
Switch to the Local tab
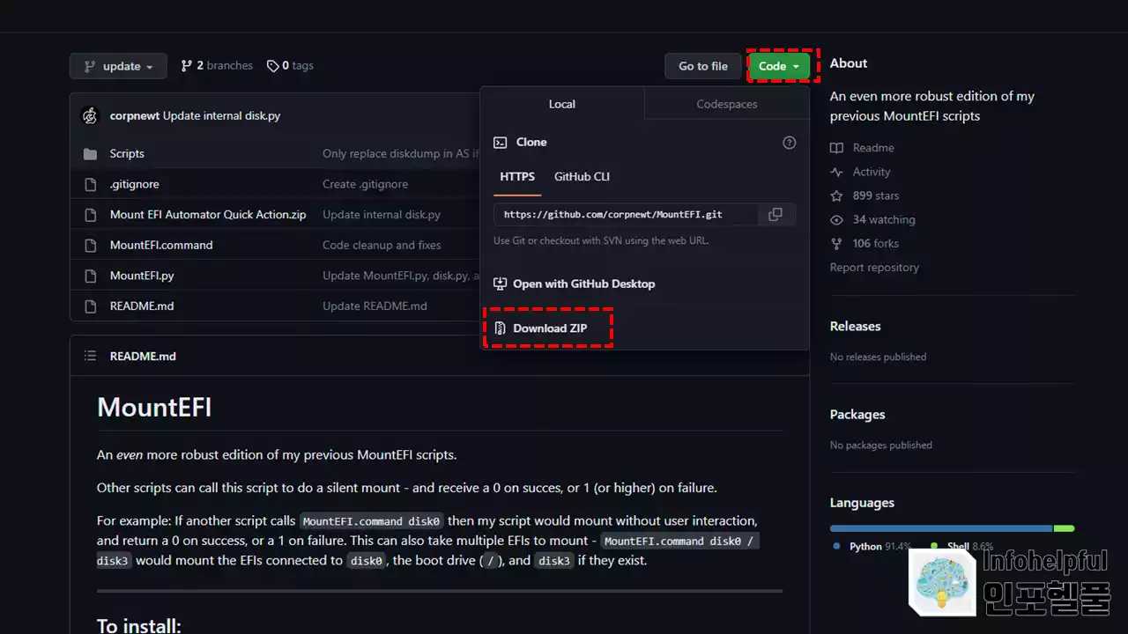[562, 104]
